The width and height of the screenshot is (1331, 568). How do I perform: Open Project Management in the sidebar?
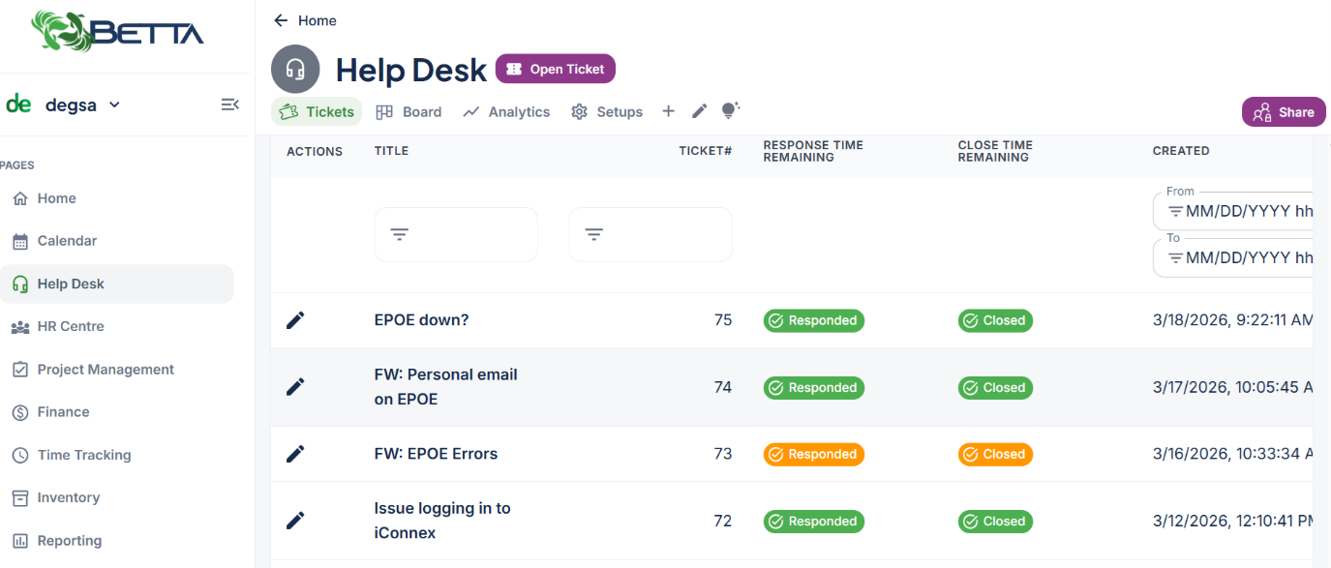116,370
